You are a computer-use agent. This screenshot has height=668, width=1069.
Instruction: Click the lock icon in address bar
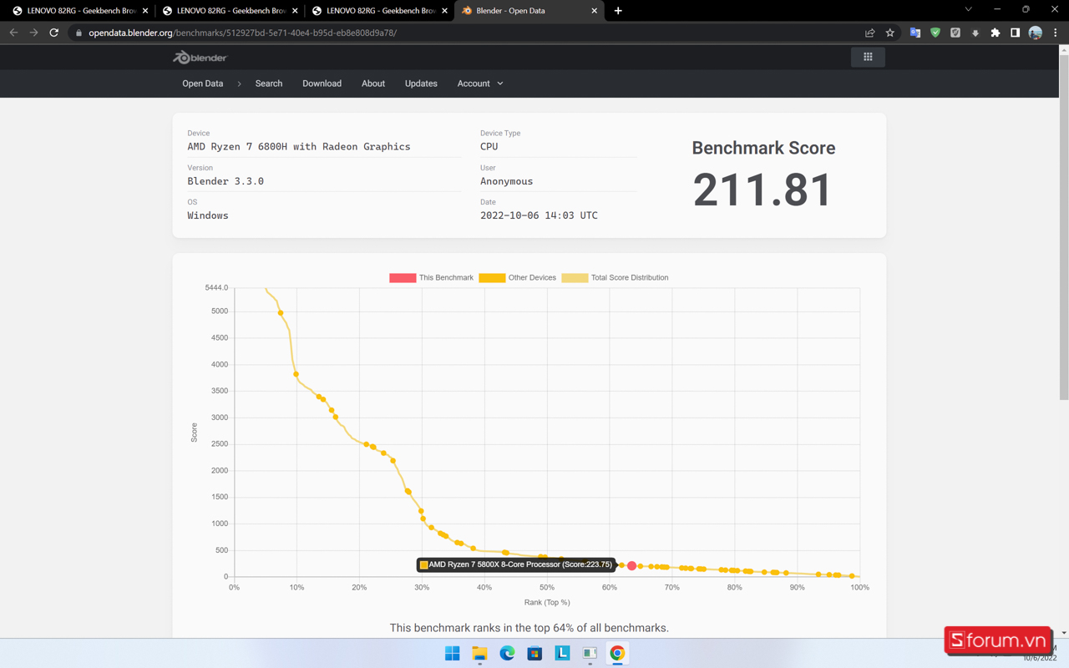coord(79,33)
